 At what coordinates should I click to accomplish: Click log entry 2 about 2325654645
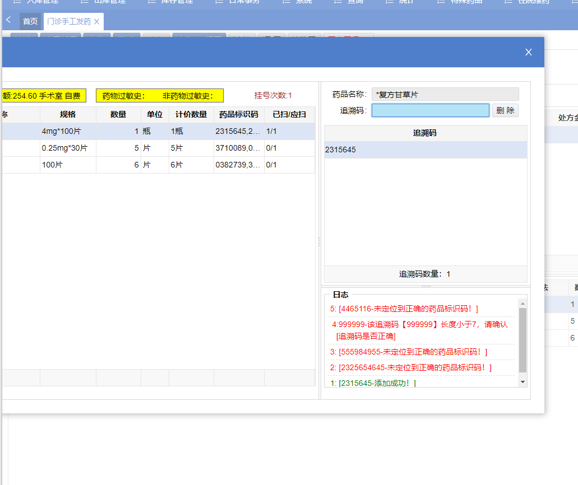(x=410, y=367)
